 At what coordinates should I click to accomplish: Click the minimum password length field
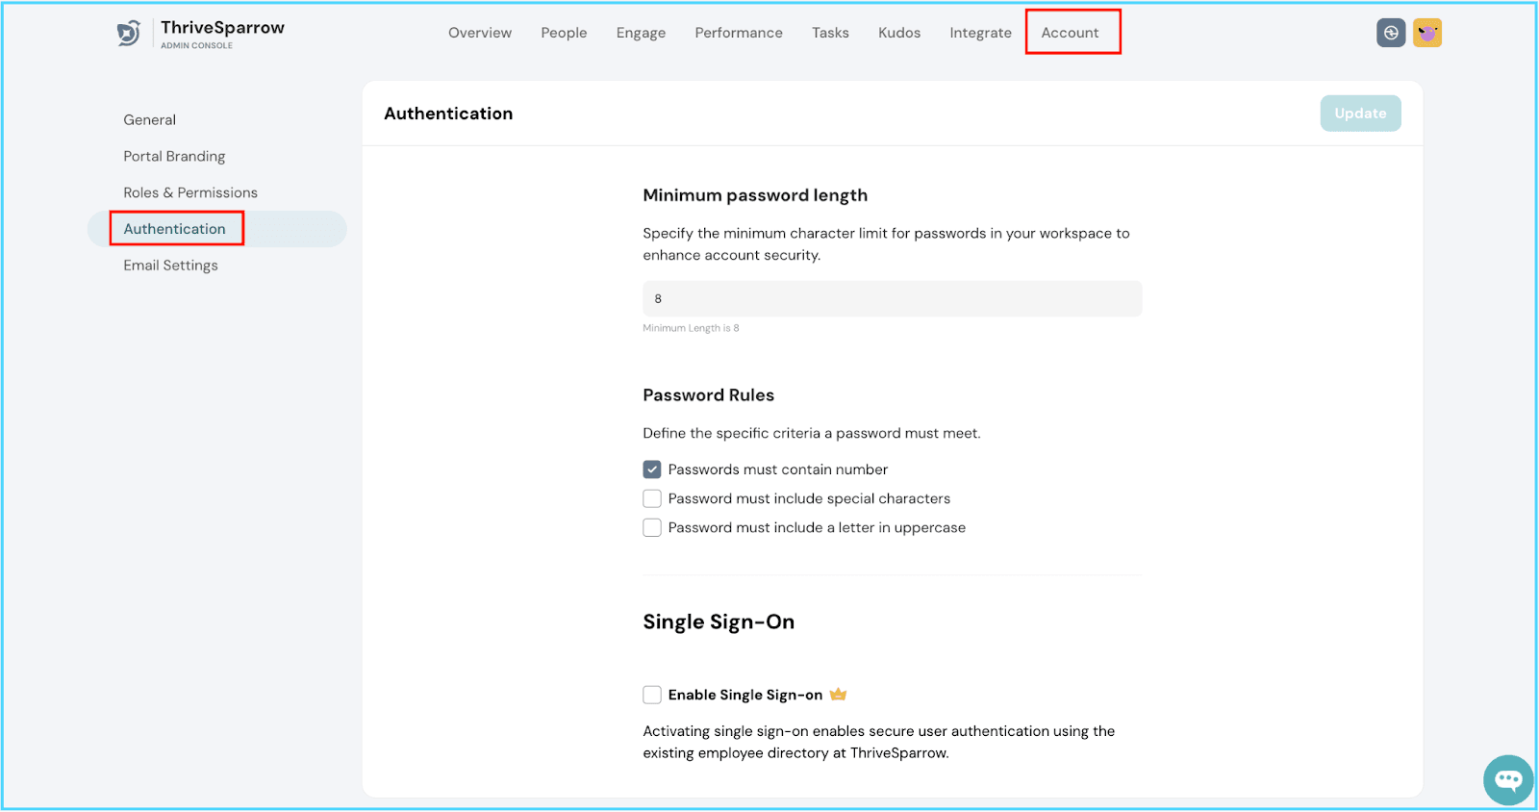pos(892,299)
